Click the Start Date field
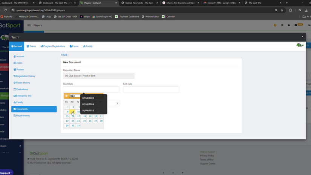The width and height of the screenshot is (311, 175). click(91, 89)
